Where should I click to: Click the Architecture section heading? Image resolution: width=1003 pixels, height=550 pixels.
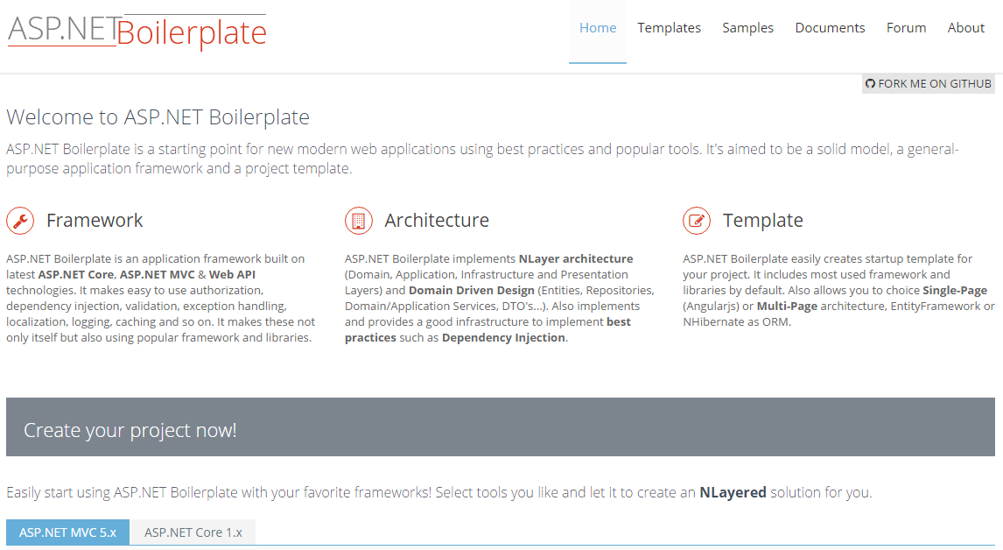click(x=435, y=221)
